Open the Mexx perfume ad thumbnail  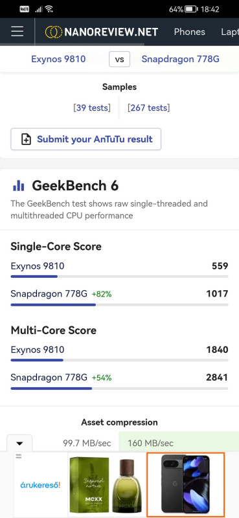pos(107,484)
